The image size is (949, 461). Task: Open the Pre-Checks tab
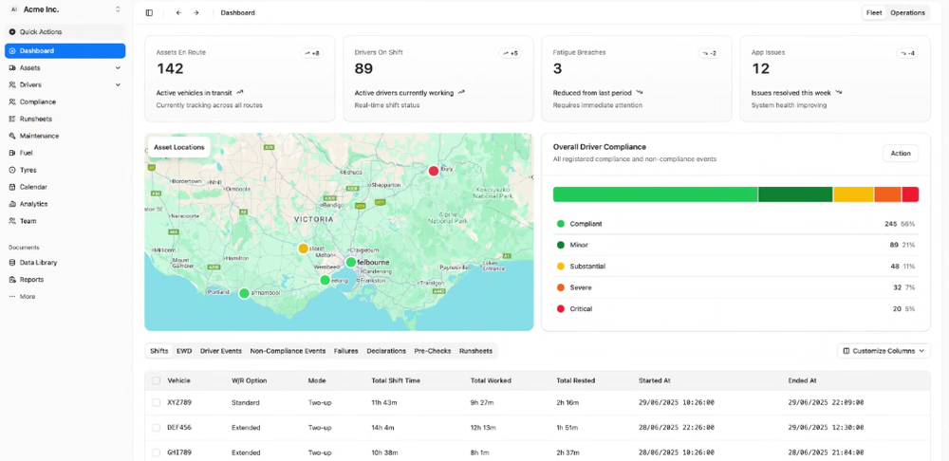click(x=433, y=351)
